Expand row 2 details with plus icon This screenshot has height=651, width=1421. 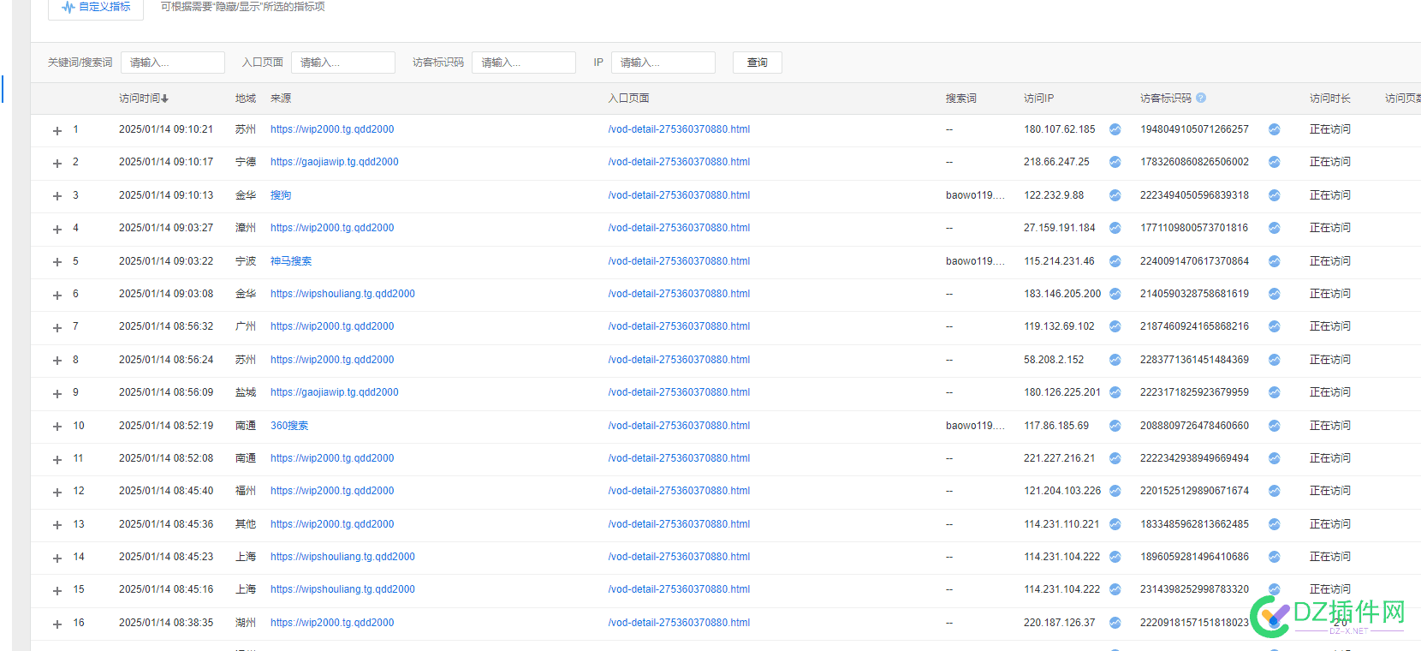pyautogui.click(x=57, y=163)
